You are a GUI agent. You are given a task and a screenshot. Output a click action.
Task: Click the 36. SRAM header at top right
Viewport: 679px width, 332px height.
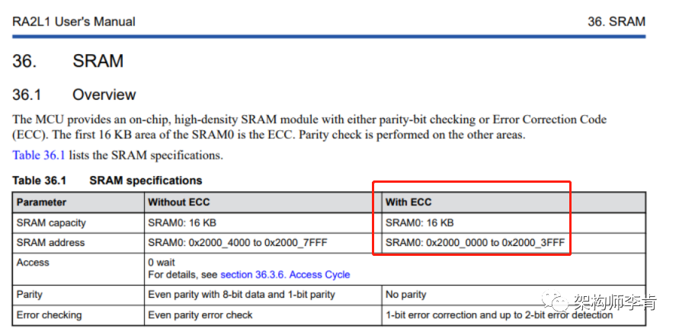[616, 21]
